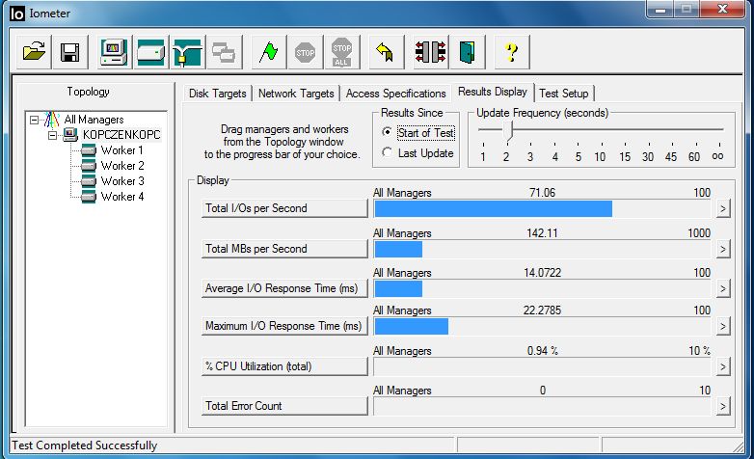The image size is (754, 459).
Task: Click Total MBs per Second button
Action: [x=284, y=249]
